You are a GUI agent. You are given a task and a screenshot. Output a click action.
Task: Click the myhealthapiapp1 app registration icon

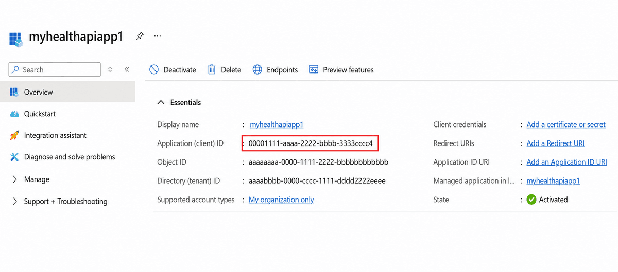point(16,39)
